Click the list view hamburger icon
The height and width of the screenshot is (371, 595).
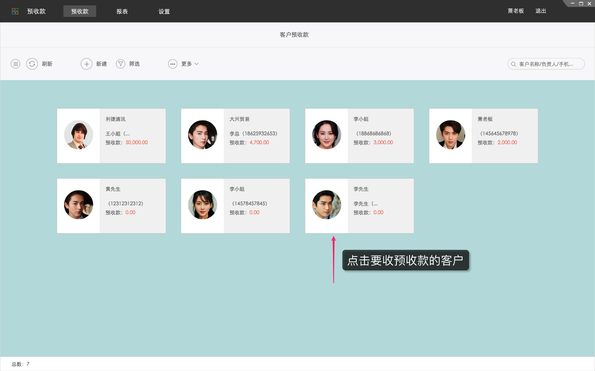[15, 64]
